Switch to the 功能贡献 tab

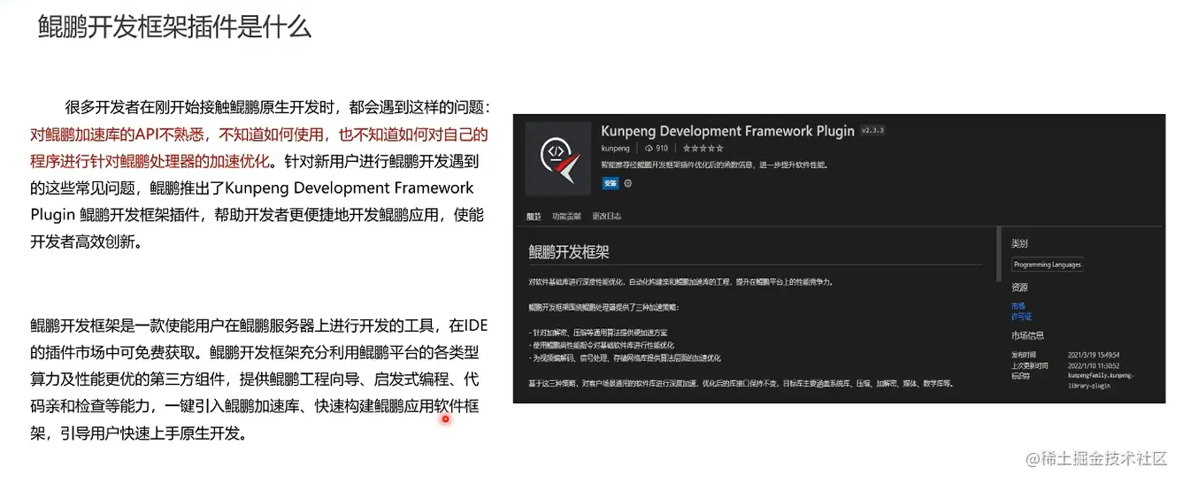point(566,216)
